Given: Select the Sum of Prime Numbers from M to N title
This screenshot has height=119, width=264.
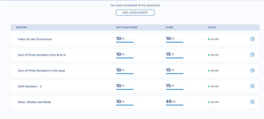Looking at the screenshot, I should pyautogui.click(x=42, y=55).
